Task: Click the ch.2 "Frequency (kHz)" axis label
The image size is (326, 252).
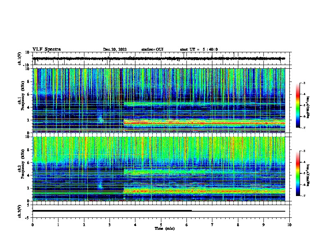Action: tap(23, 164)
